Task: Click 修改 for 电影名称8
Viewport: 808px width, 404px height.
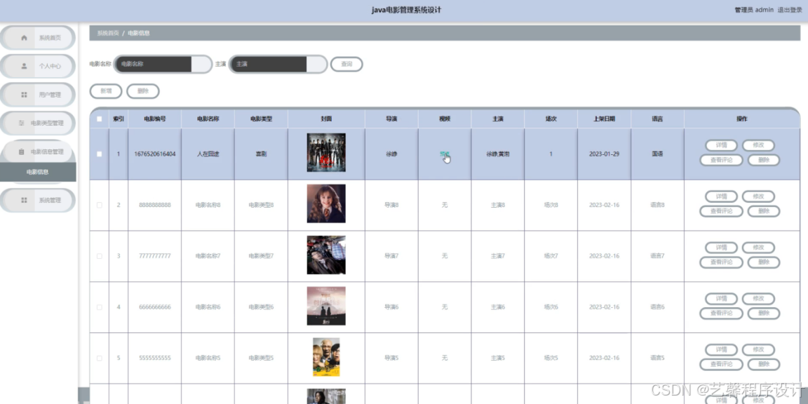Action: coord(758,196)
